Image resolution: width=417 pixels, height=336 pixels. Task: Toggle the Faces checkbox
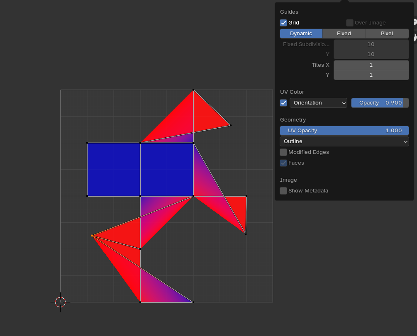pyautogui.click(x=283, y=163)
